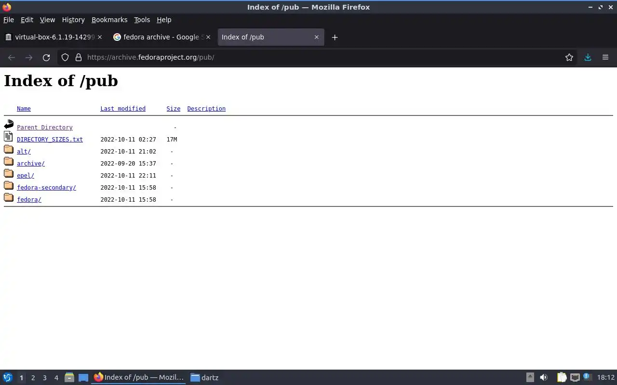
Task: Click the browser Forward arrow button
Action: click(x=29, y=57)
